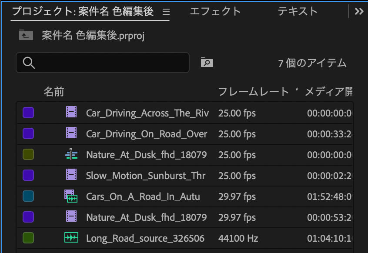Sort by フレームレート column header
368x253 pixels.
click(253, 92)
